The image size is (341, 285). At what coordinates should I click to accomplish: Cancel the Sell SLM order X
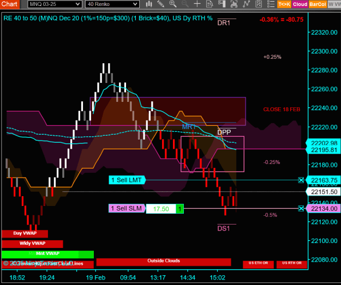point(301,209)
